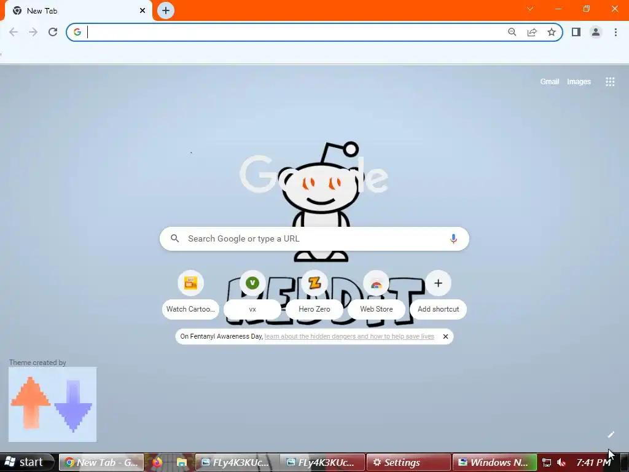Click the network tray icon
Screen dimensions: 629x472
tap(546, 463)
